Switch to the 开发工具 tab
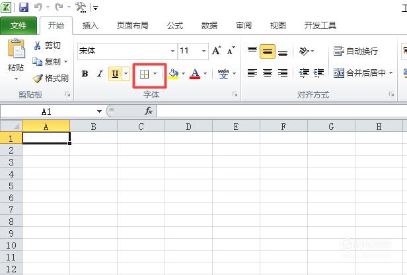The image size is (407, 275). pyautogui.click(x=320, y=26)
